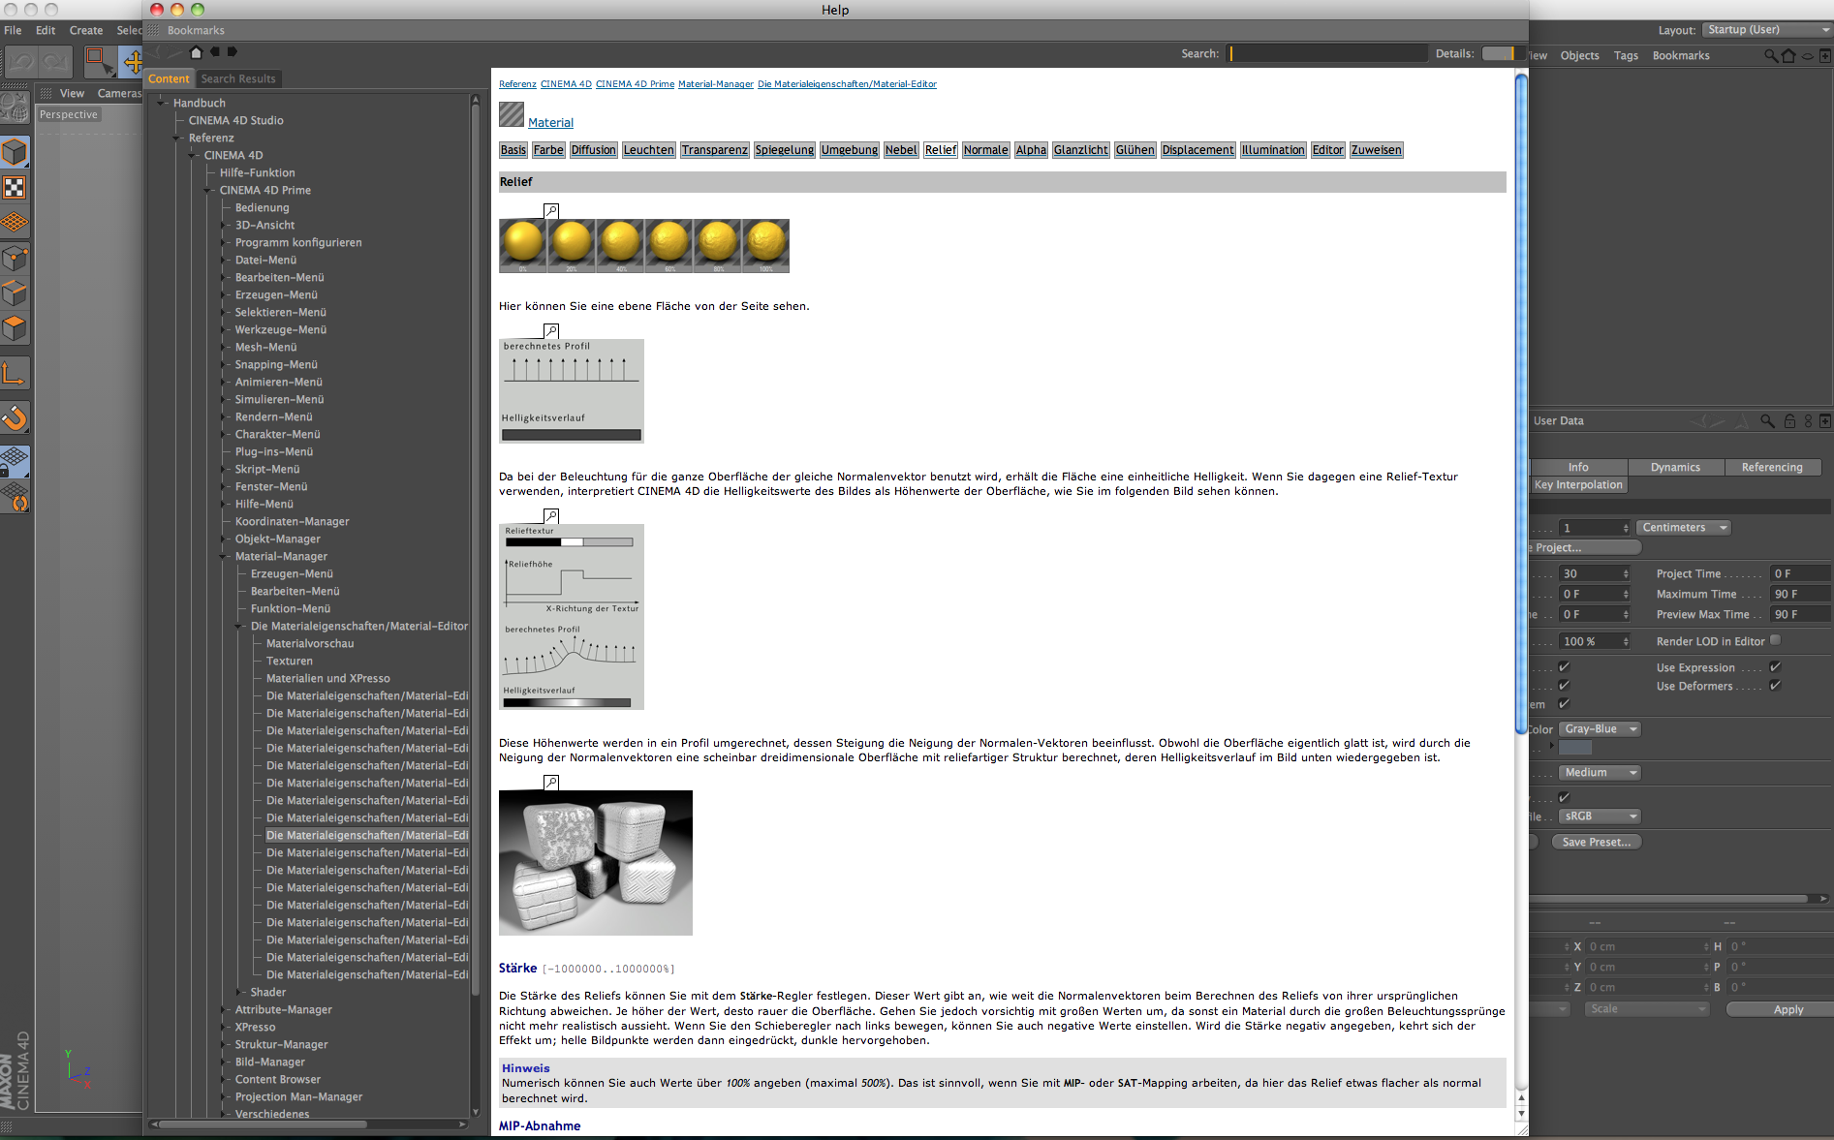
Task: Click the plus icon in Object Manager header
Action: pos(1825,55)
